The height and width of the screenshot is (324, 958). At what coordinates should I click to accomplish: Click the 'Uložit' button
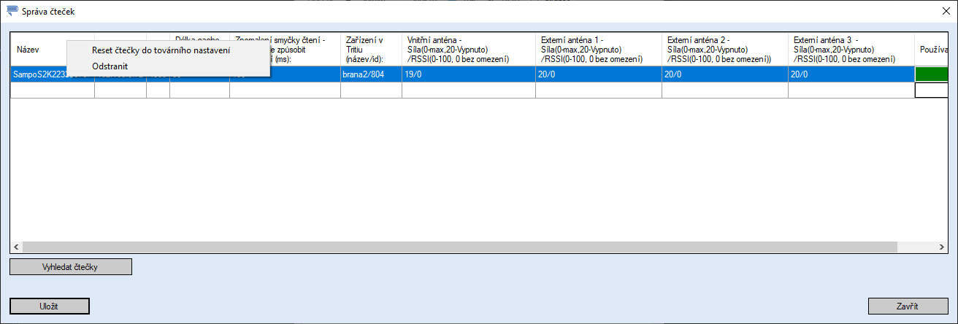click(x=49, y=306)
